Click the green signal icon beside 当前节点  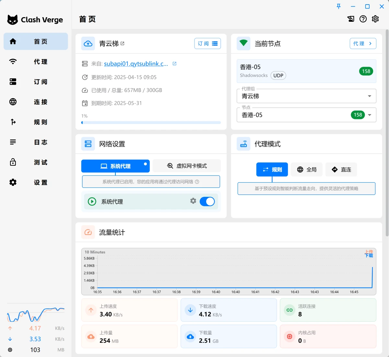243,43
